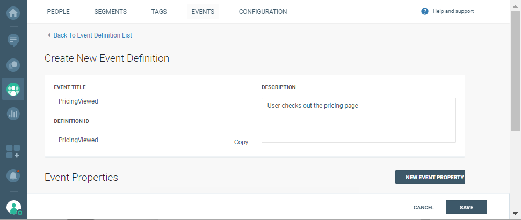
Task: Click the New Event Property button
Action: tap(430, 177)
